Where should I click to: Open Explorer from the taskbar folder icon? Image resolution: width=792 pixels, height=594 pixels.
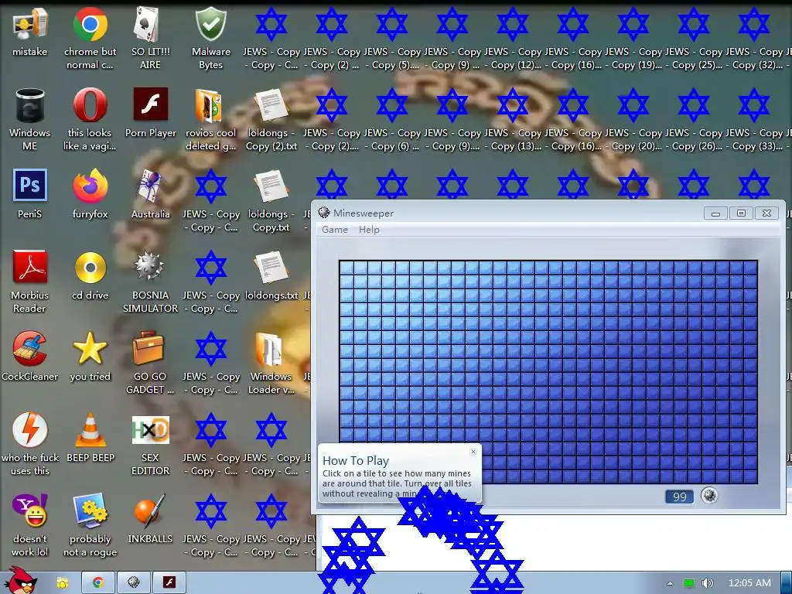[63, 583]
